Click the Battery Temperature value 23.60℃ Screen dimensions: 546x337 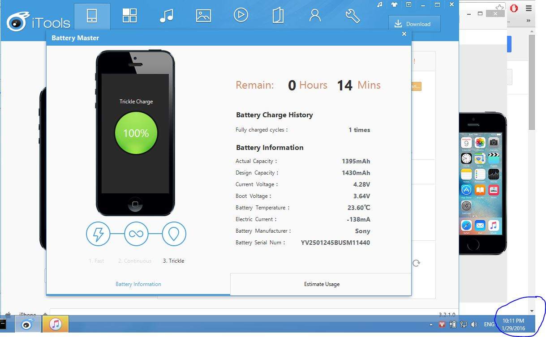359,208
